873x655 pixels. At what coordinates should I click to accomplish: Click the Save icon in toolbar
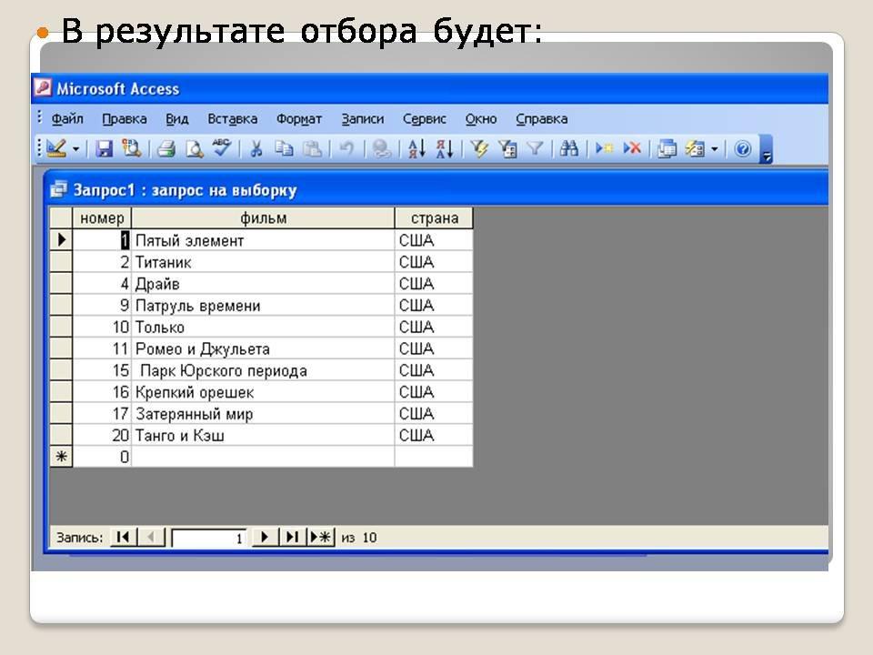coord(105,149)
